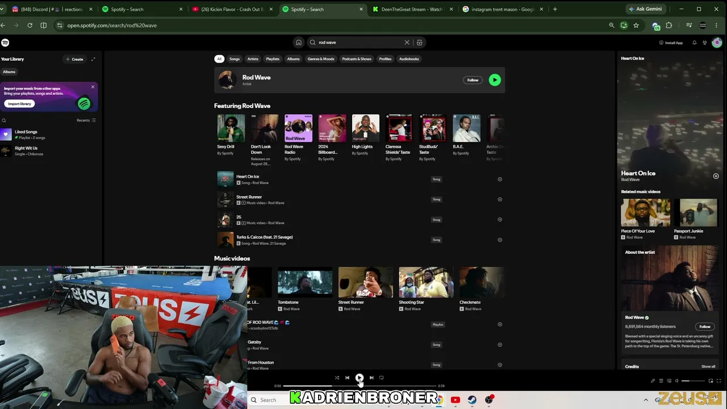Open the Friend Activity icon

pos(705,43)
